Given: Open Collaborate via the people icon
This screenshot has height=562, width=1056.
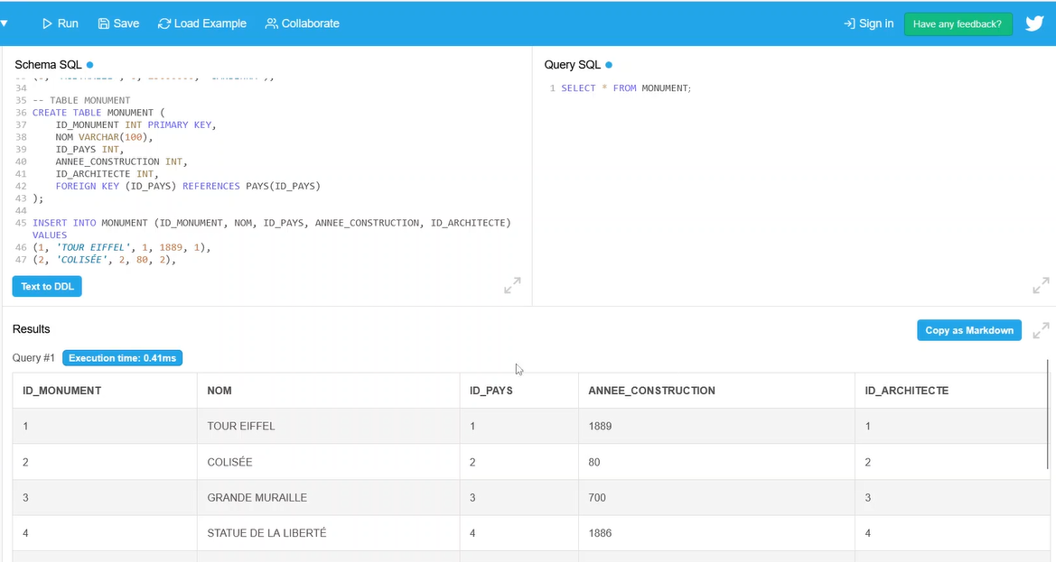Looking at the screenshot, I should [271, 23].
